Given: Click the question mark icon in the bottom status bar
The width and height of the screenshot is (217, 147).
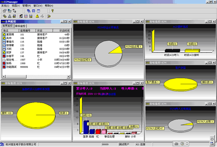Looking at the screenshot, I should point(182,144).
